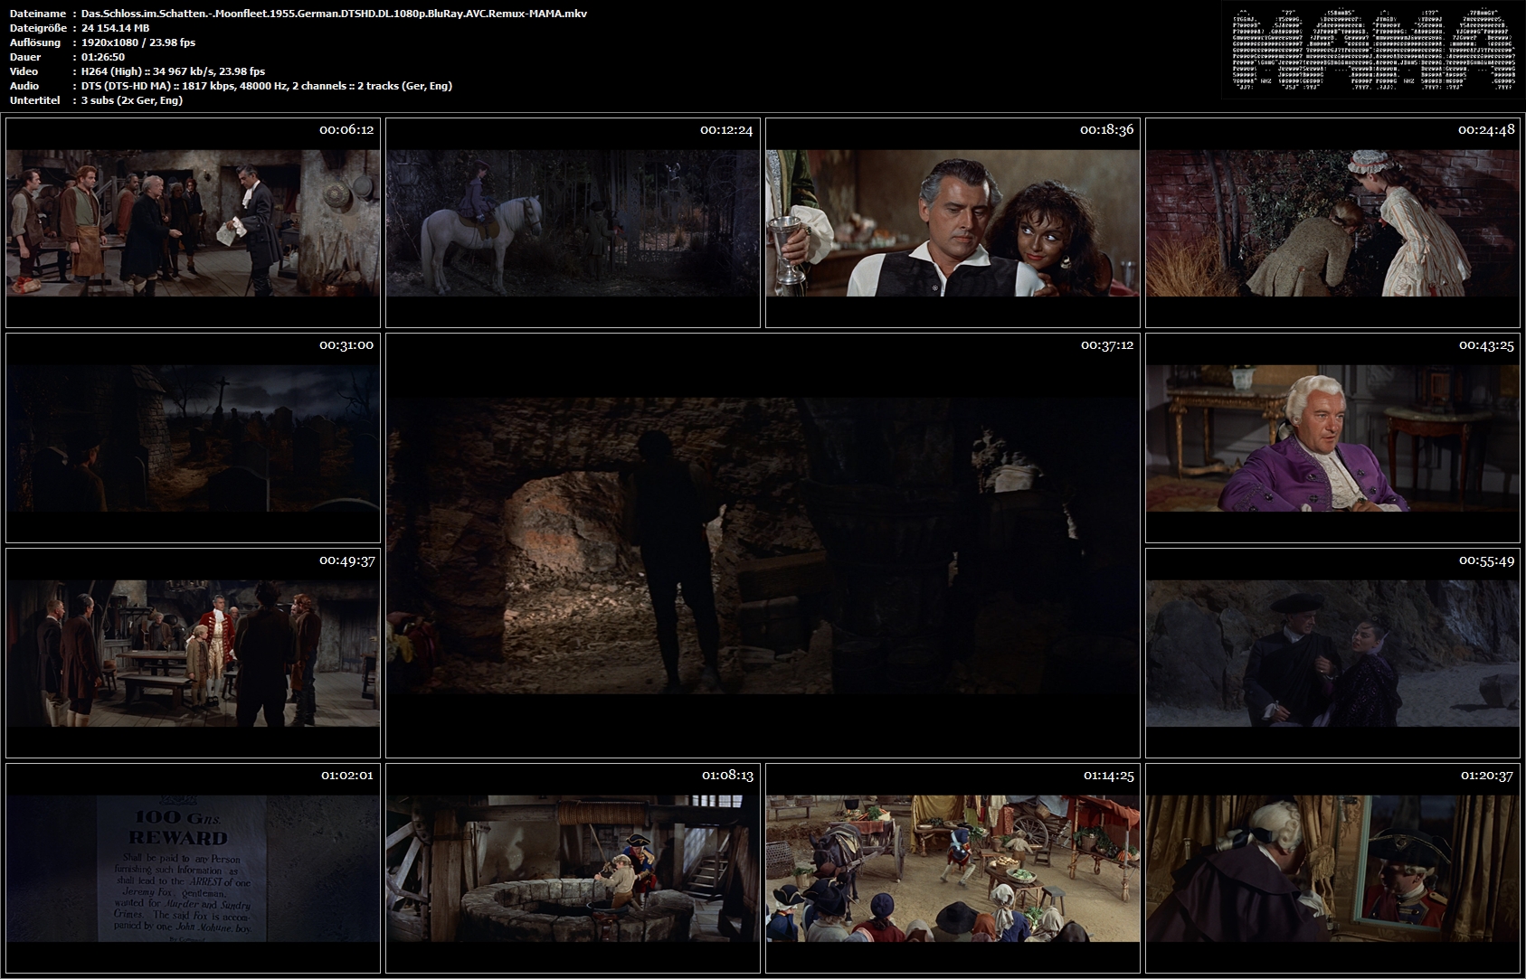This screenshot has height=979, width=1526.
Task: Click the file size value 24 154.14 MB
Action: click(x=115, y=28)
